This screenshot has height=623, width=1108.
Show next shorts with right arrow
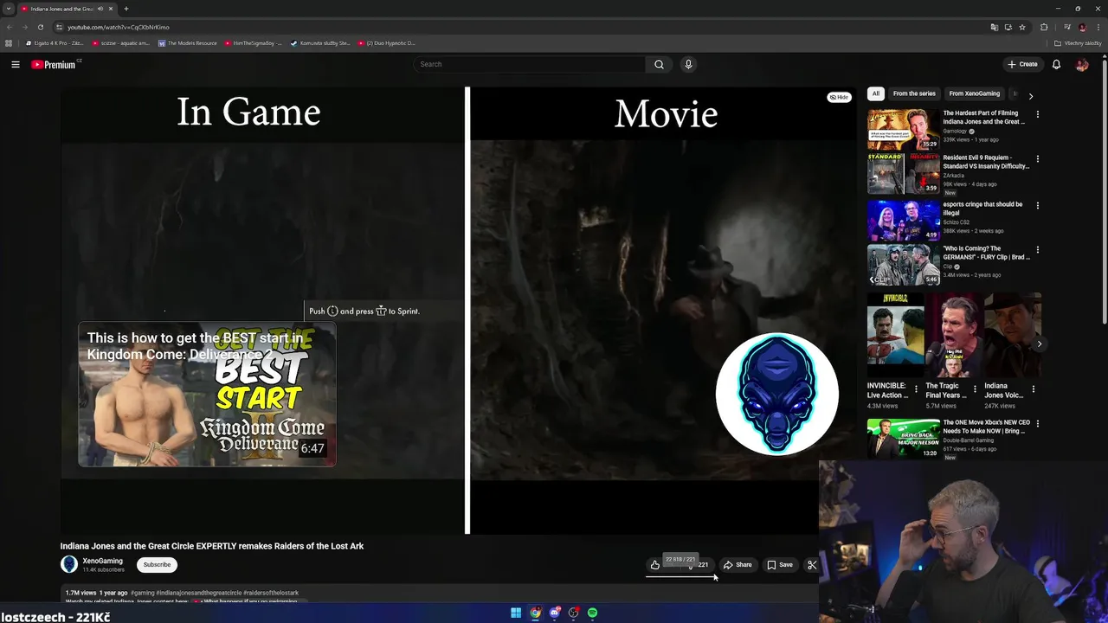(1040, 344)
